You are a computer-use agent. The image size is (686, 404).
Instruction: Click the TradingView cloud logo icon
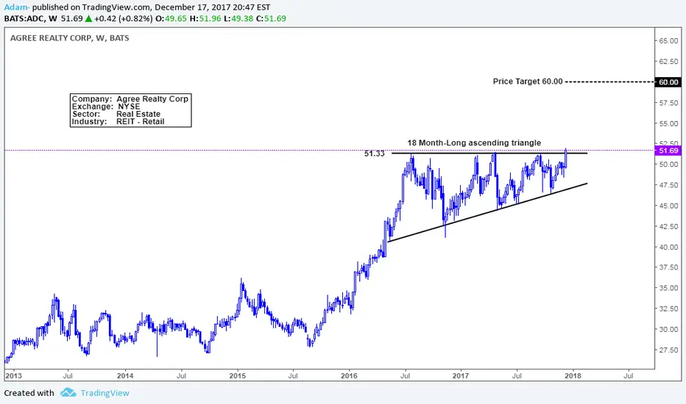pos(68,393)
